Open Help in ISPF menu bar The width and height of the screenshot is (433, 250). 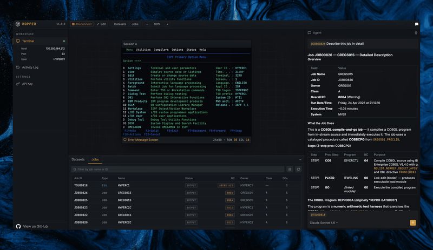(x=202, y=50)
